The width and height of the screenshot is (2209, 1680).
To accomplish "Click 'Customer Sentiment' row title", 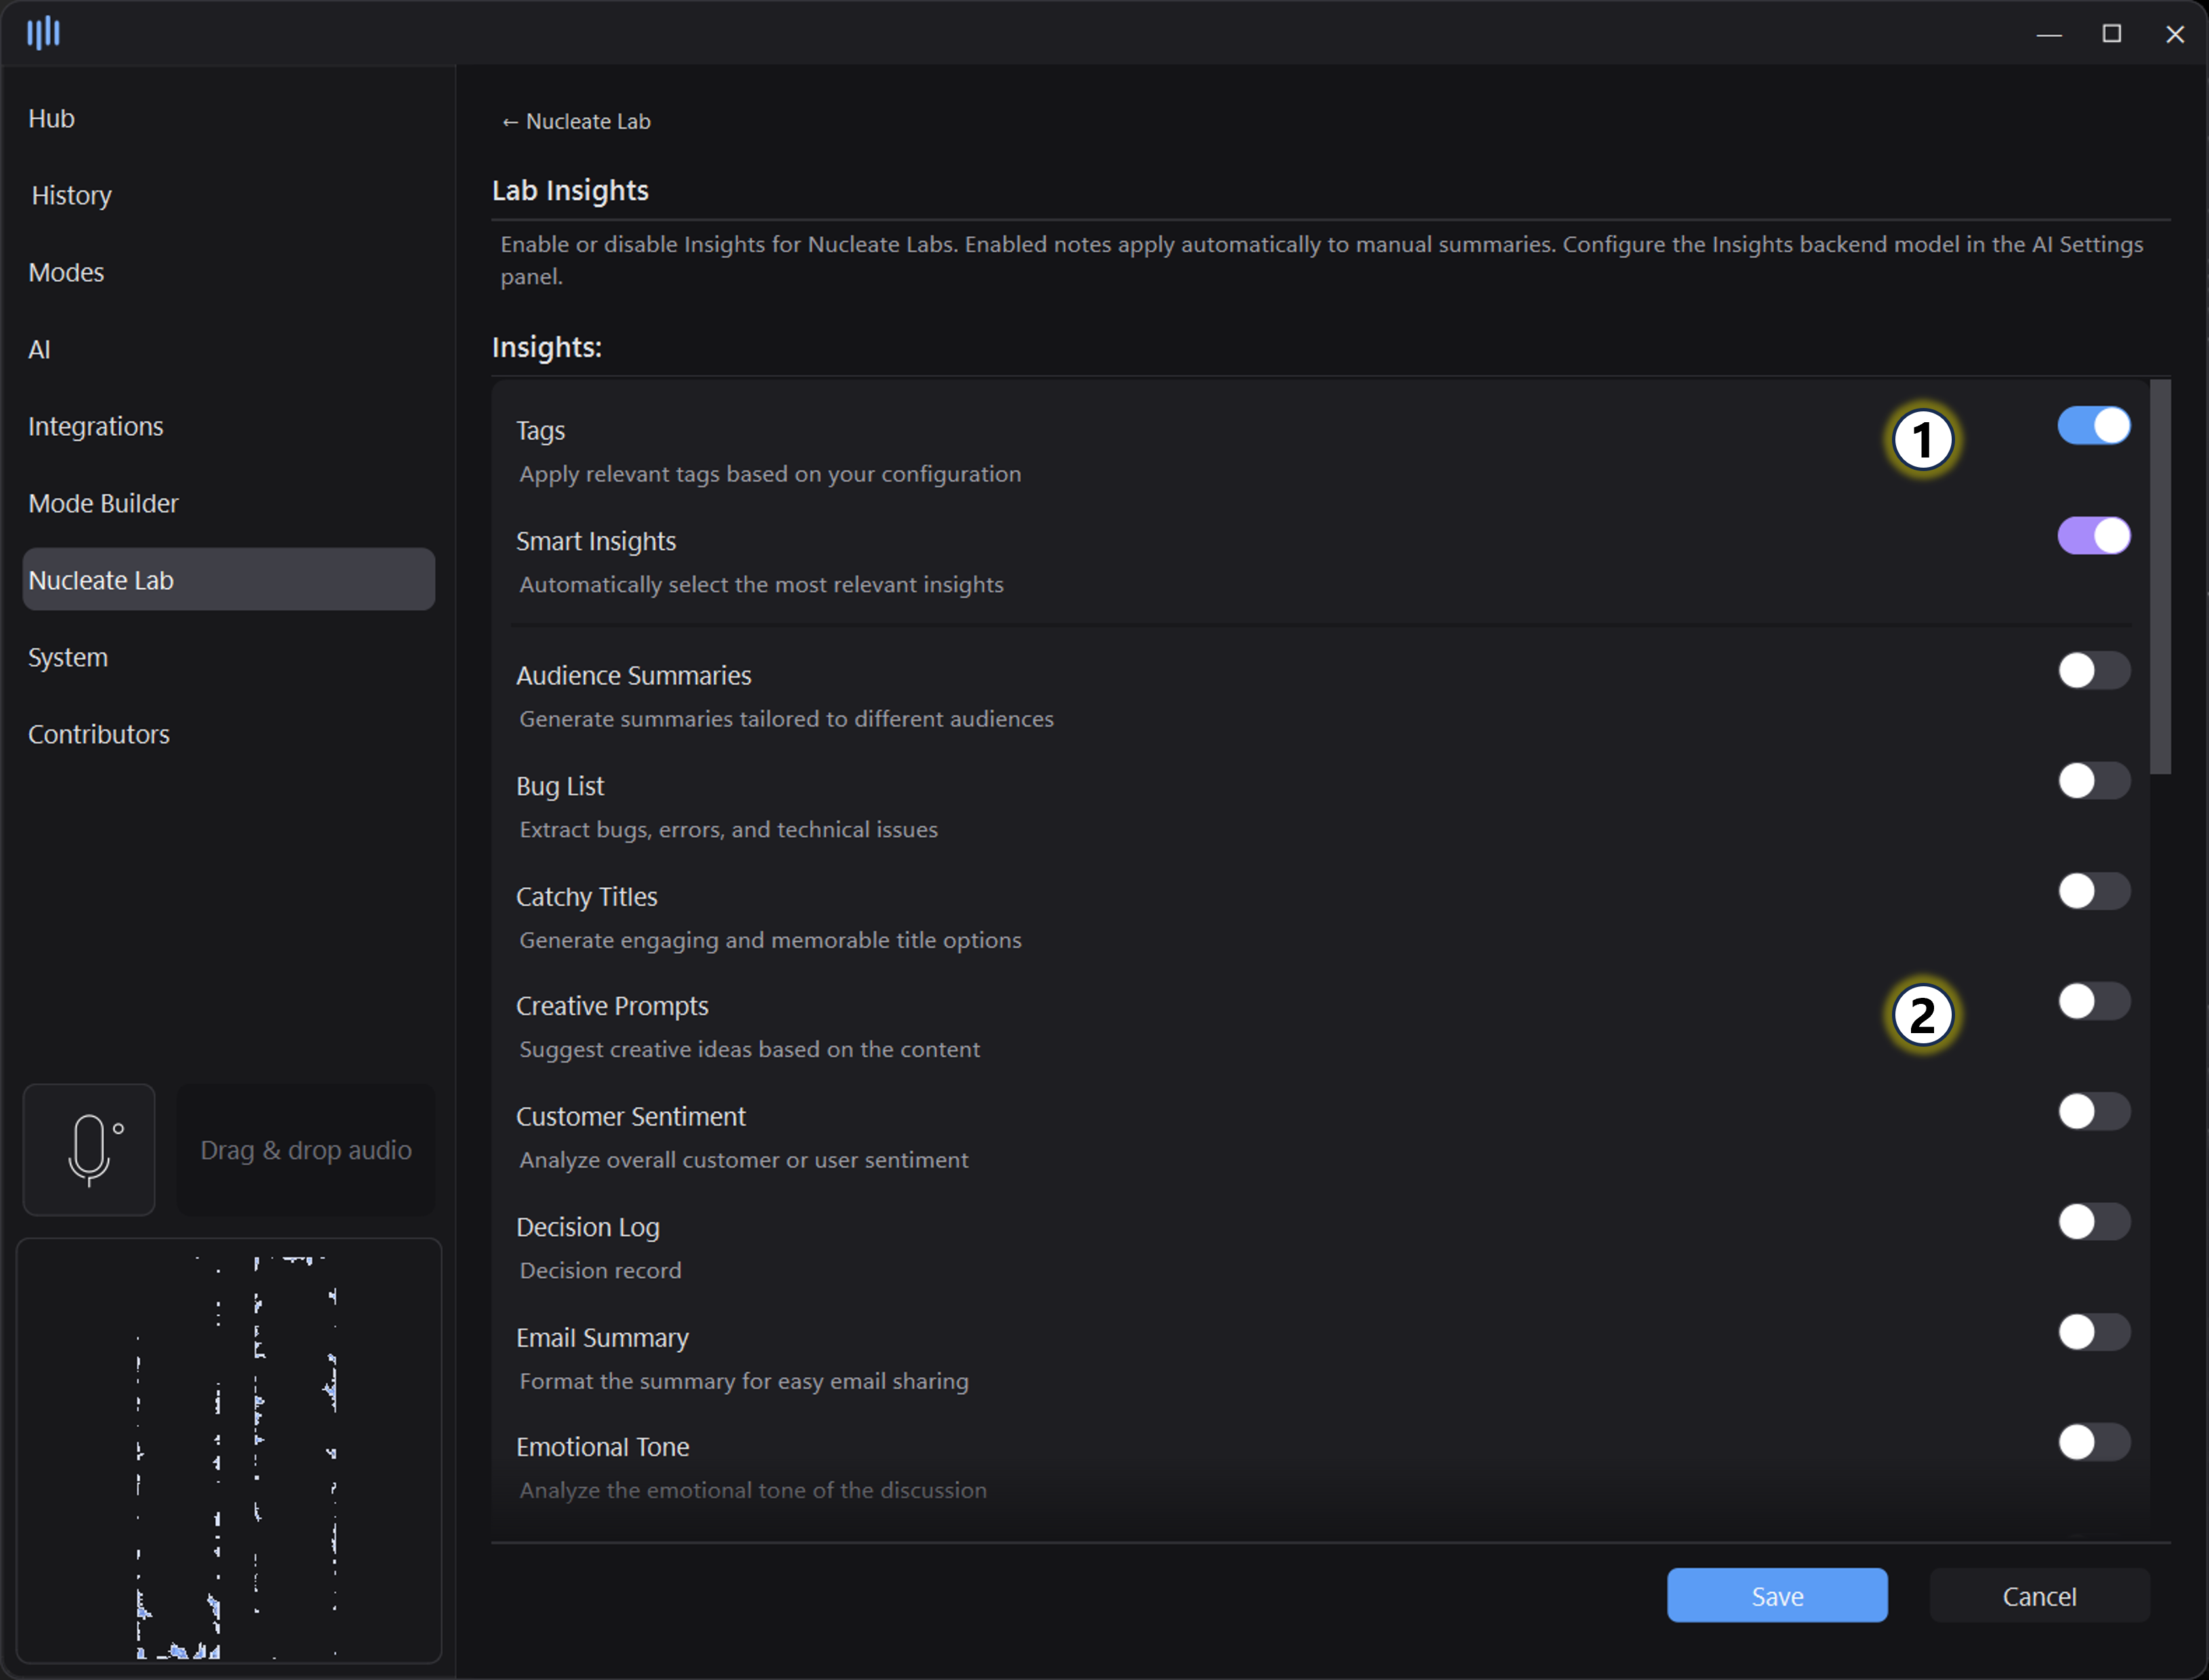I will [631, 1116].
